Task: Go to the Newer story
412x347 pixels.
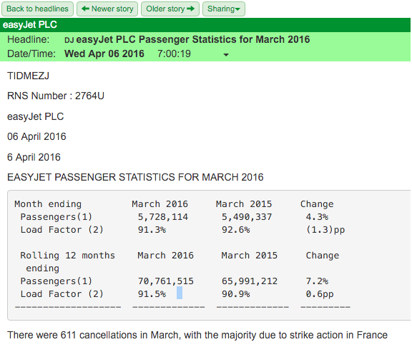Action: coord(107,9)
